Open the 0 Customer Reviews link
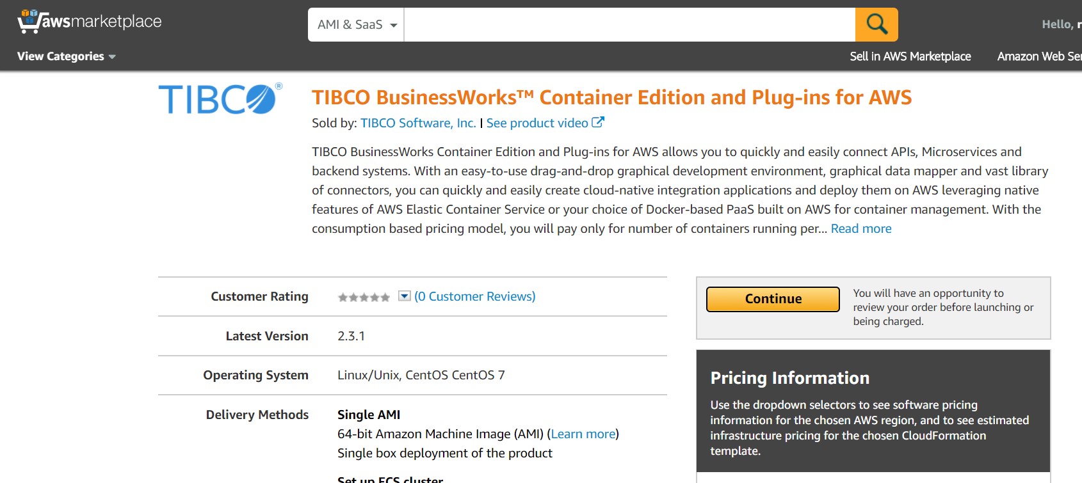The width and height of the screenshot is (1082, 483). tap(475, 296)
